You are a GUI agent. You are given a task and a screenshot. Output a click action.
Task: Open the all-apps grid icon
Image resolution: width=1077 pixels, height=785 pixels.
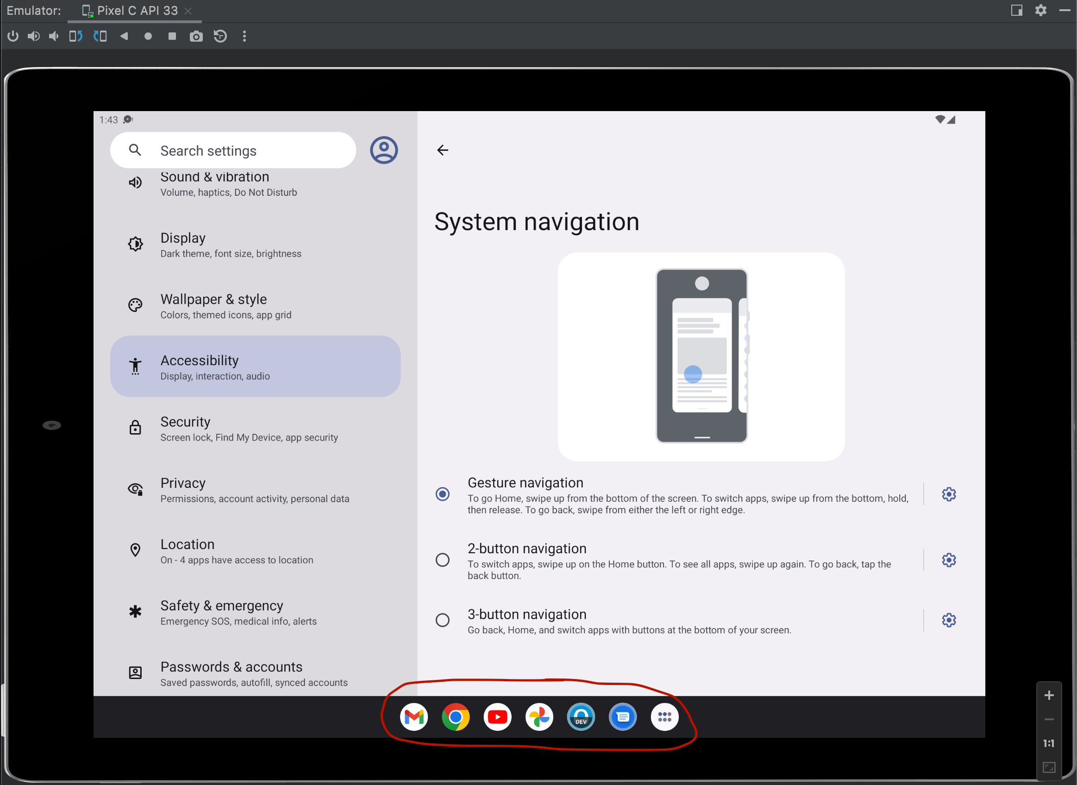click(x=664, y=717)
